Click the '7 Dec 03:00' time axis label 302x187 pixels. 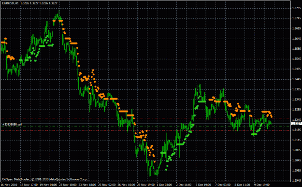click(223, 185)
